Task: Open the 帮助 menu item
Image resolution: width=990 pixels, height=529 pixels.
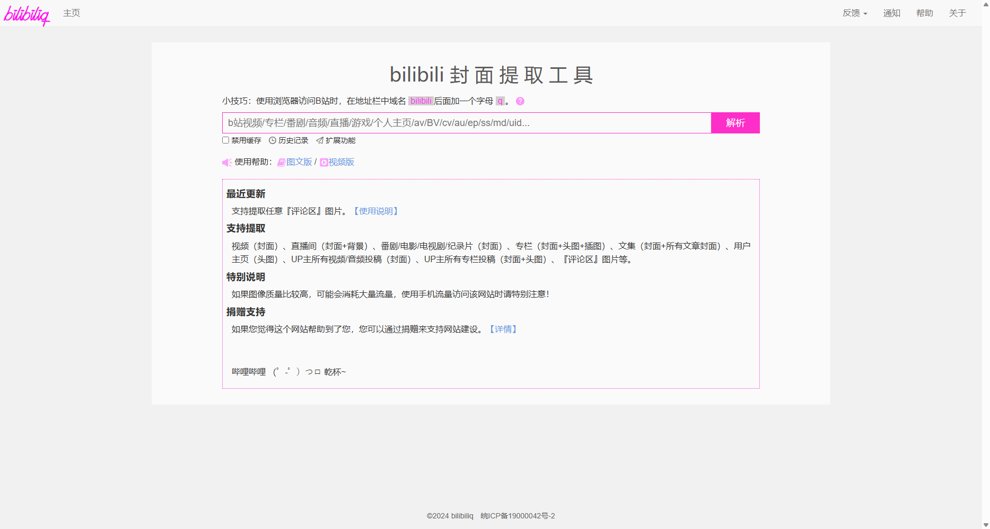Action: [x=924, y=13]
